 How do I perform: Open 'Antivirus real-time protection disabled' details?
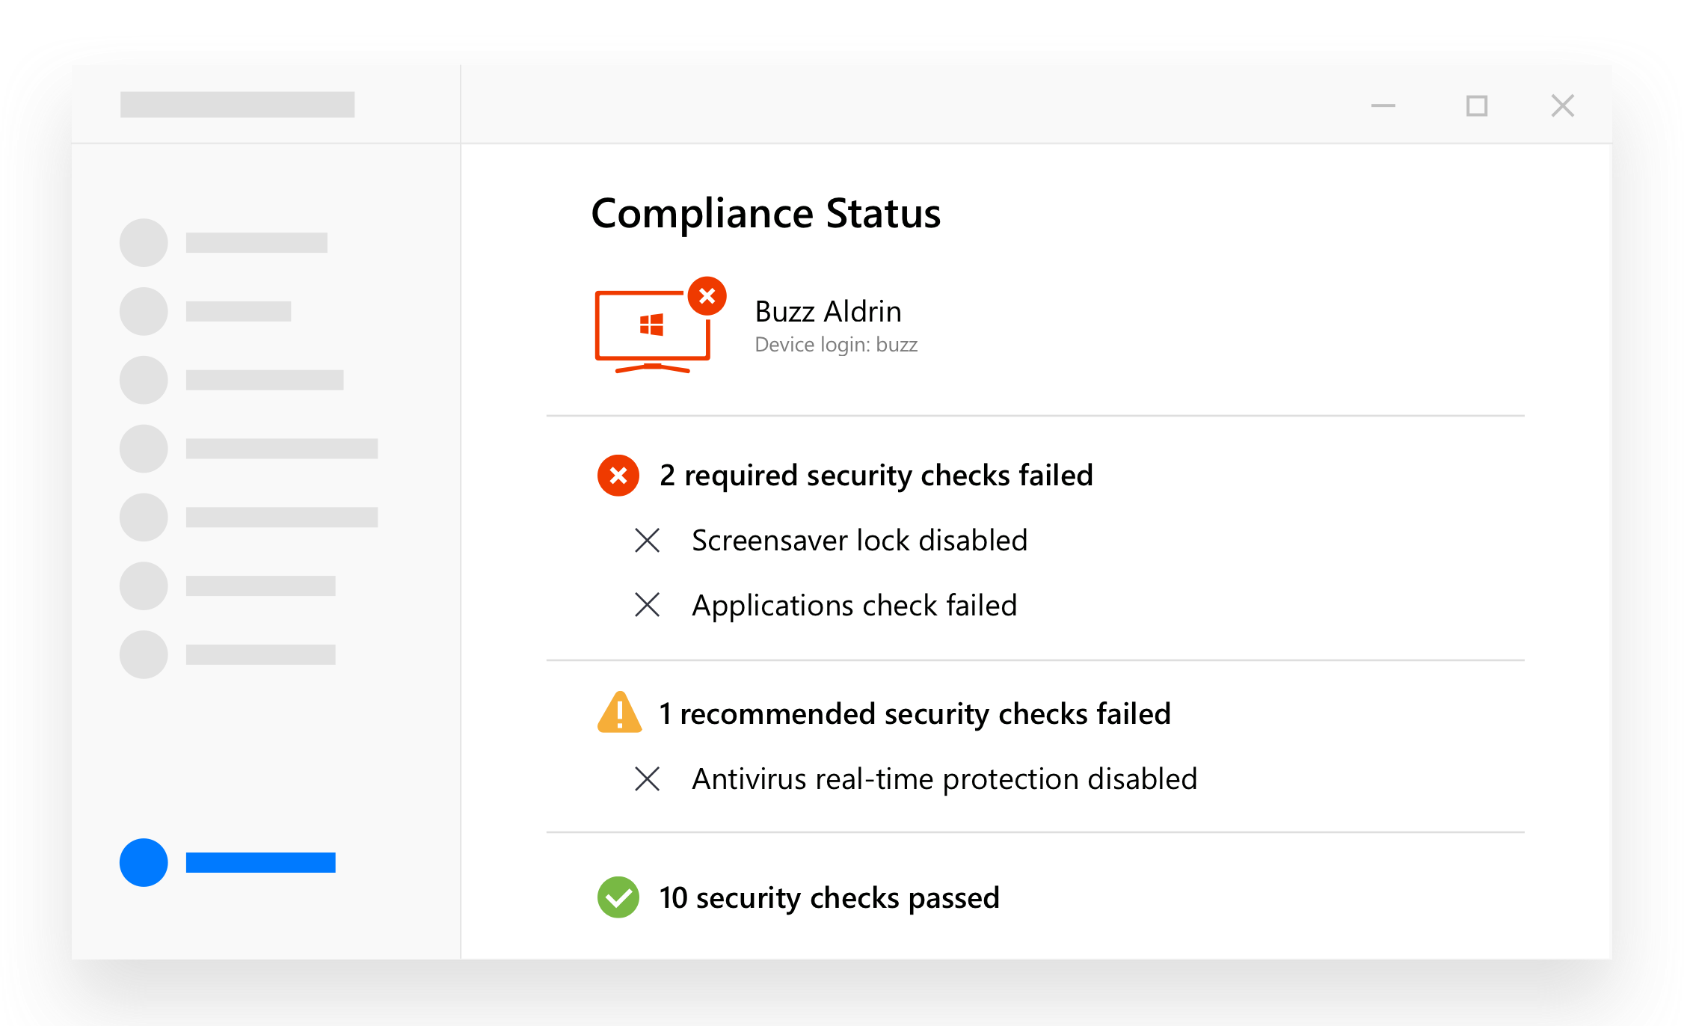click(x=944, y=779)
